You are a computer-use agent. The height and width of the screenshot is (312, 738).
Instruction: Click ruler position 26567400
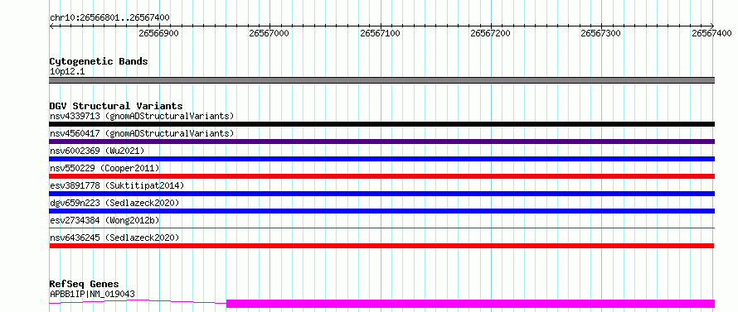pos(711,33)
